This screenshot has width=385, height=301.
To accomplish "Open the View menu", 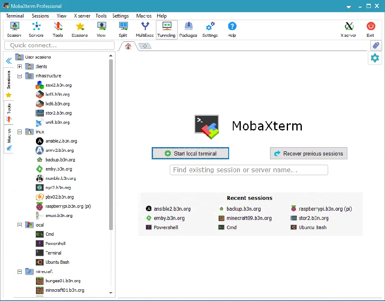I will point(61,16).
